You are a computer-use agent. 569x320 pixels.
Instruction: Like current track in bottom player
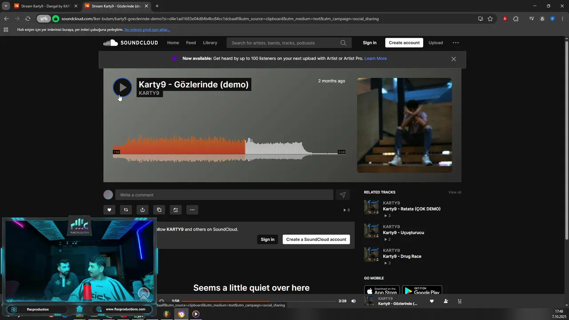[432, 301]
